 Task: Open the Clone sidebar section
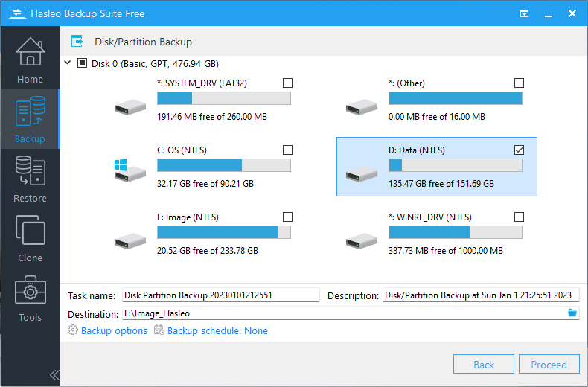30,238
